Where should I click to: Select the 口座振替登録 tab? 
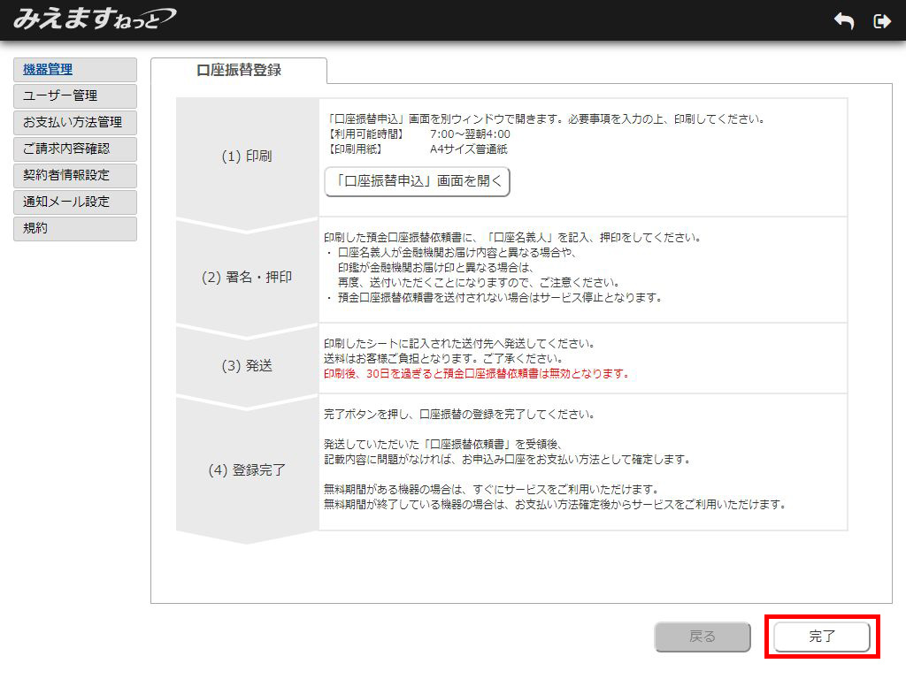(239, 71)
